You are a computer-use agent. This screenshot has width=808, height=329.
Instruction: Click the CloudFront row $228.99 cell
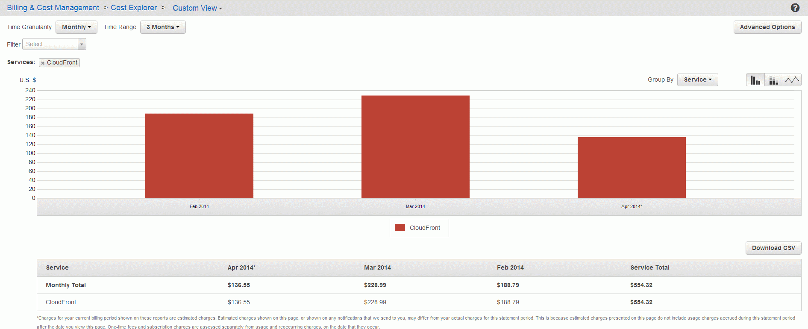click(x=375, y=302)
